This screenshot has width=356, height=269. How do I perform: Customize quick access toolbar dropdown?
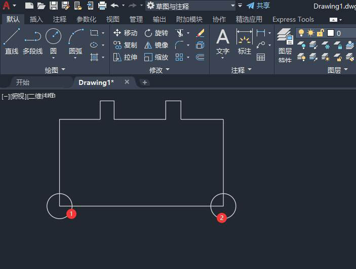pos(240,6)
